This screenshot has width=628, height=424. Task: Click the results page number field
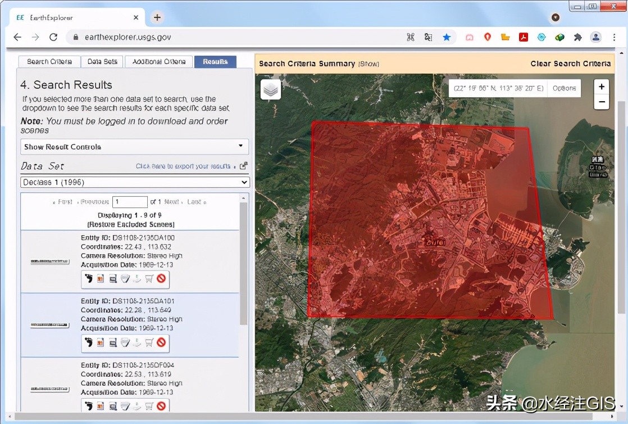(130, 202)
